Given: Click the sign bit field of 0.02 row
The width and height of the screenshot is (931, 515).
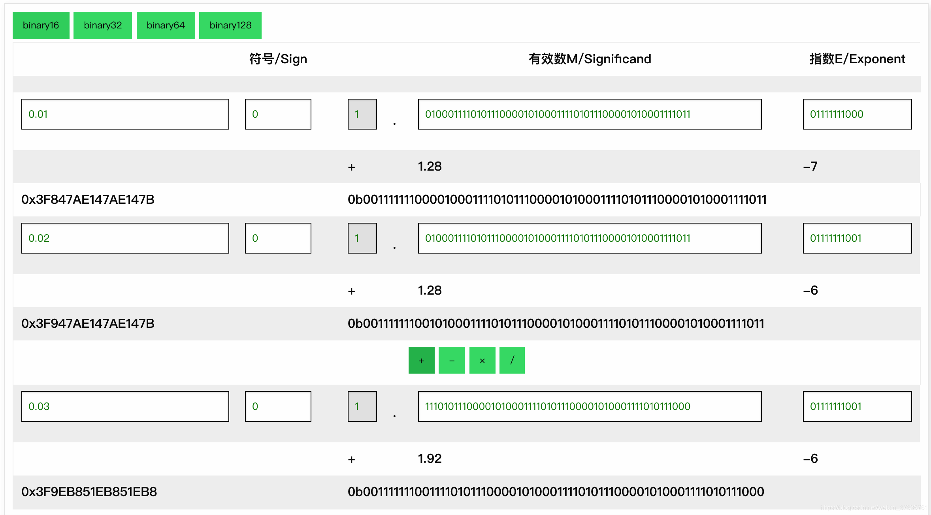Looking at the screenshot, I should [278, 238].
